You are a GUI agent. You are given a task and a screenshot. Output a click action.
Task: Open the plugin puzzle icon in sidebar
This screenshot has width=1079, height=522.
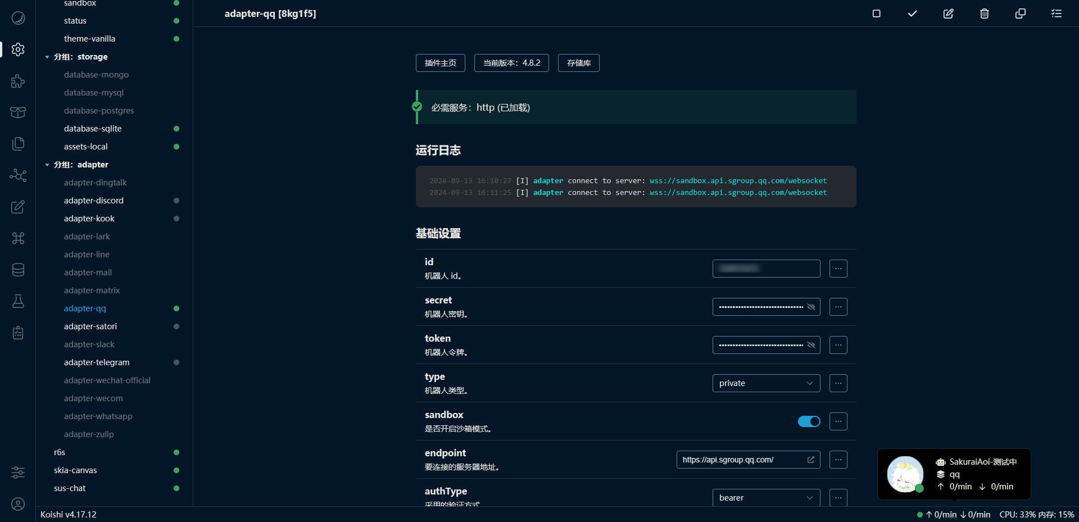(x=18, y=81)
